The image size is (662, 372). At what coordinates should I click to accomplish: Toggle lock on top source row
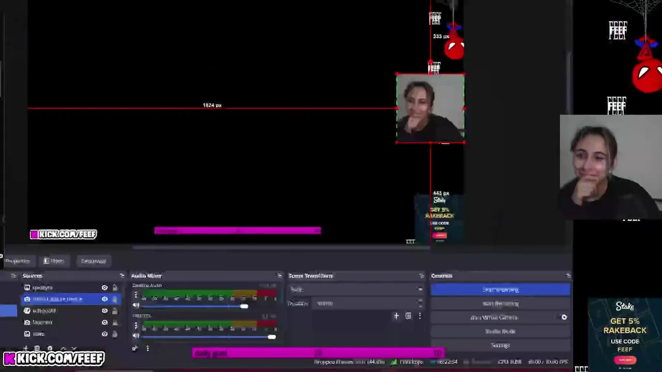pos(115,287)
